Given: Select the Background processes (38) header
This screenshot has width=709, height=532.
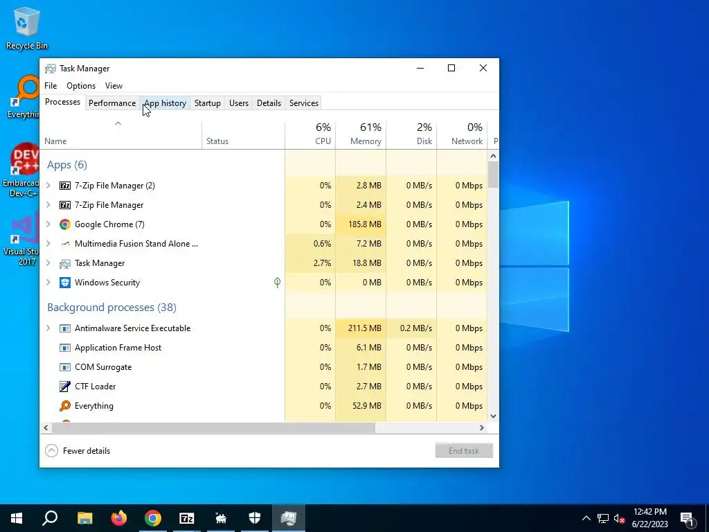Looking at the screenshot, I should click(x=111, y=308).
